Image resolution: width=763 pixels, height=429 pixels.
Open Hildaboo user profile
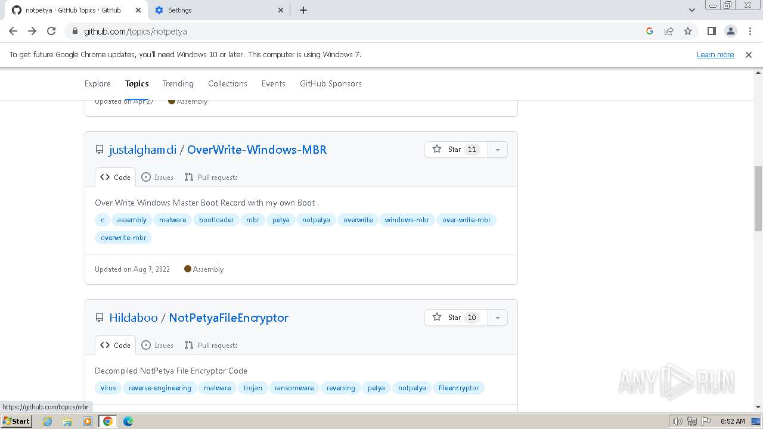[x=134, y=318]
